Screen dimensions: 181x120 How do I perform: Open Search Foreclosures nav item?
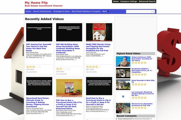[x=42, y=11]
